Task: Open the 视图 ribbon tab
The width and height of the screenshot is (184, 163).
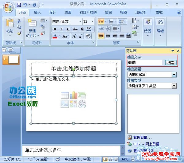Action: (124, 12)
